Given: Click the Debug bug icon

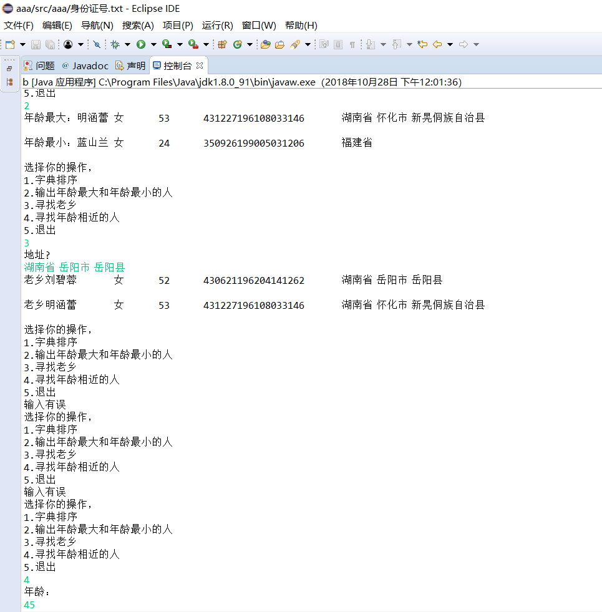Looking at the screenshot, I should pos(115,44).
